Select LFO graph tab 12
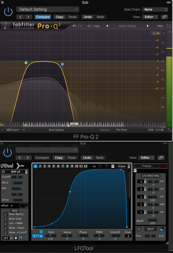Viewport: 173px width, 253px height. [x=85, y=166]
